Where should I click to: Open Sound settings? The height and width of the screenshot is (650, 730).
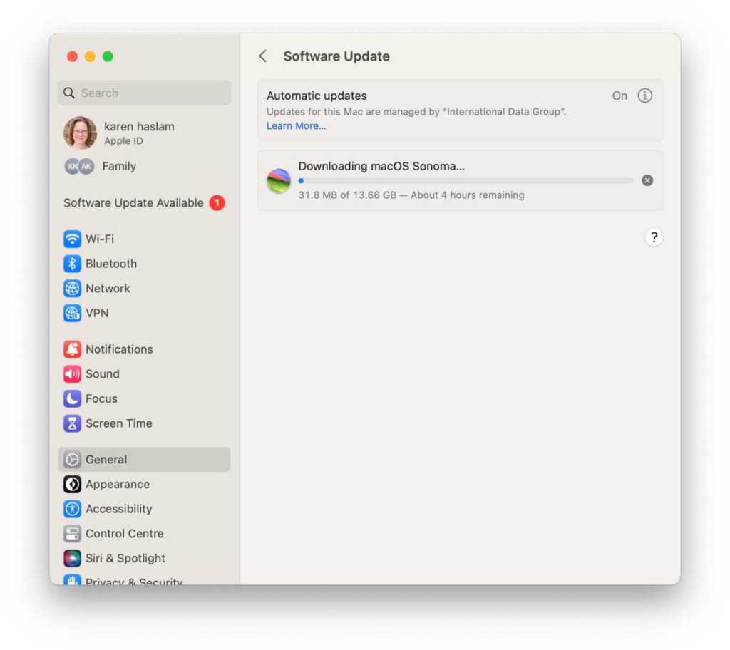click(x=102, y=373)
